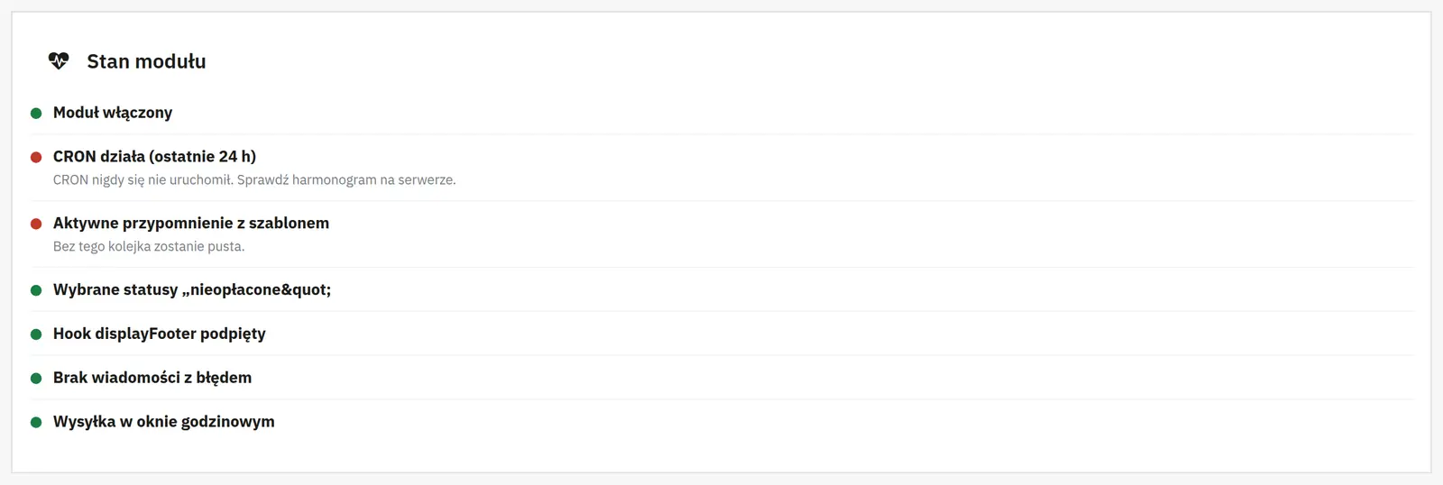Click the Wysyłka w oknie godzinowym label
Image resolution: width=1443 pixels, height=485 pixels.
point(164,422)
